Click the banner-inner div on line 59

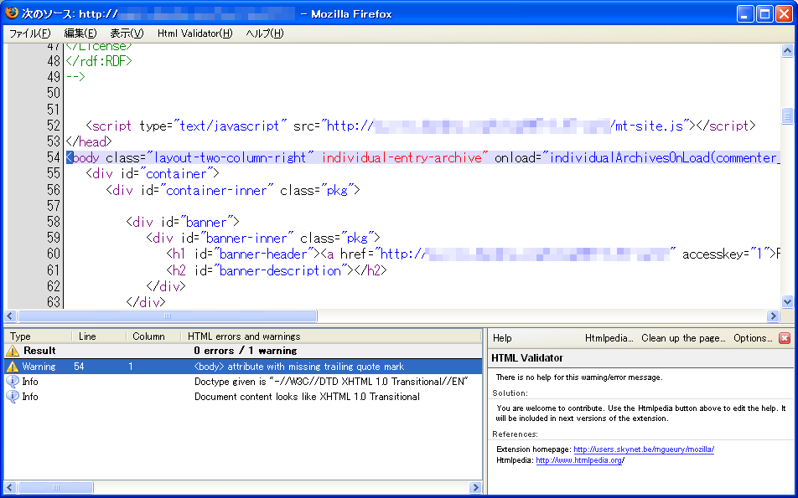(263, 238)
